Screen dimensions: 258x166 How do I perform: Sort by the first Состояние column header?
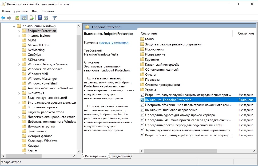[x=149, y=33]
